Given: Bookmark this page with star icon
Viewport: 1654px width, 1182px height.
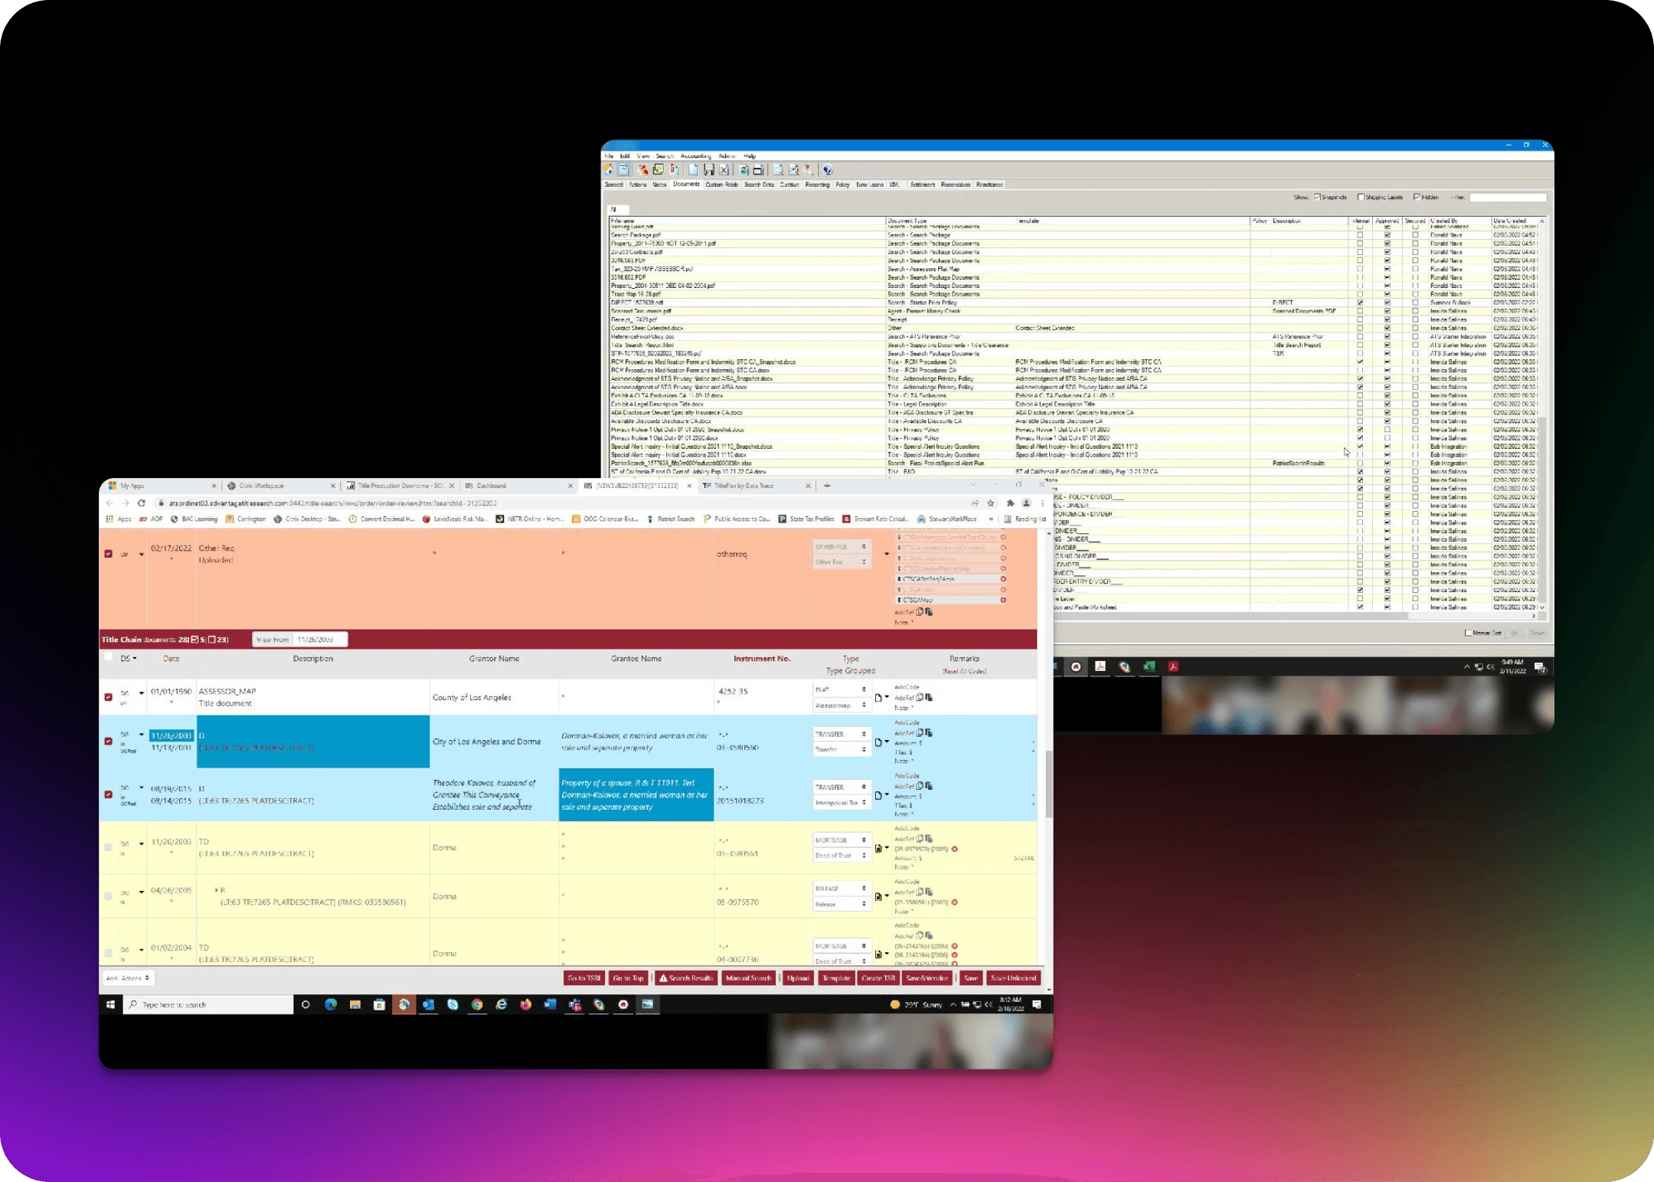Looking at the screenshot, I should tap(991, 503).
